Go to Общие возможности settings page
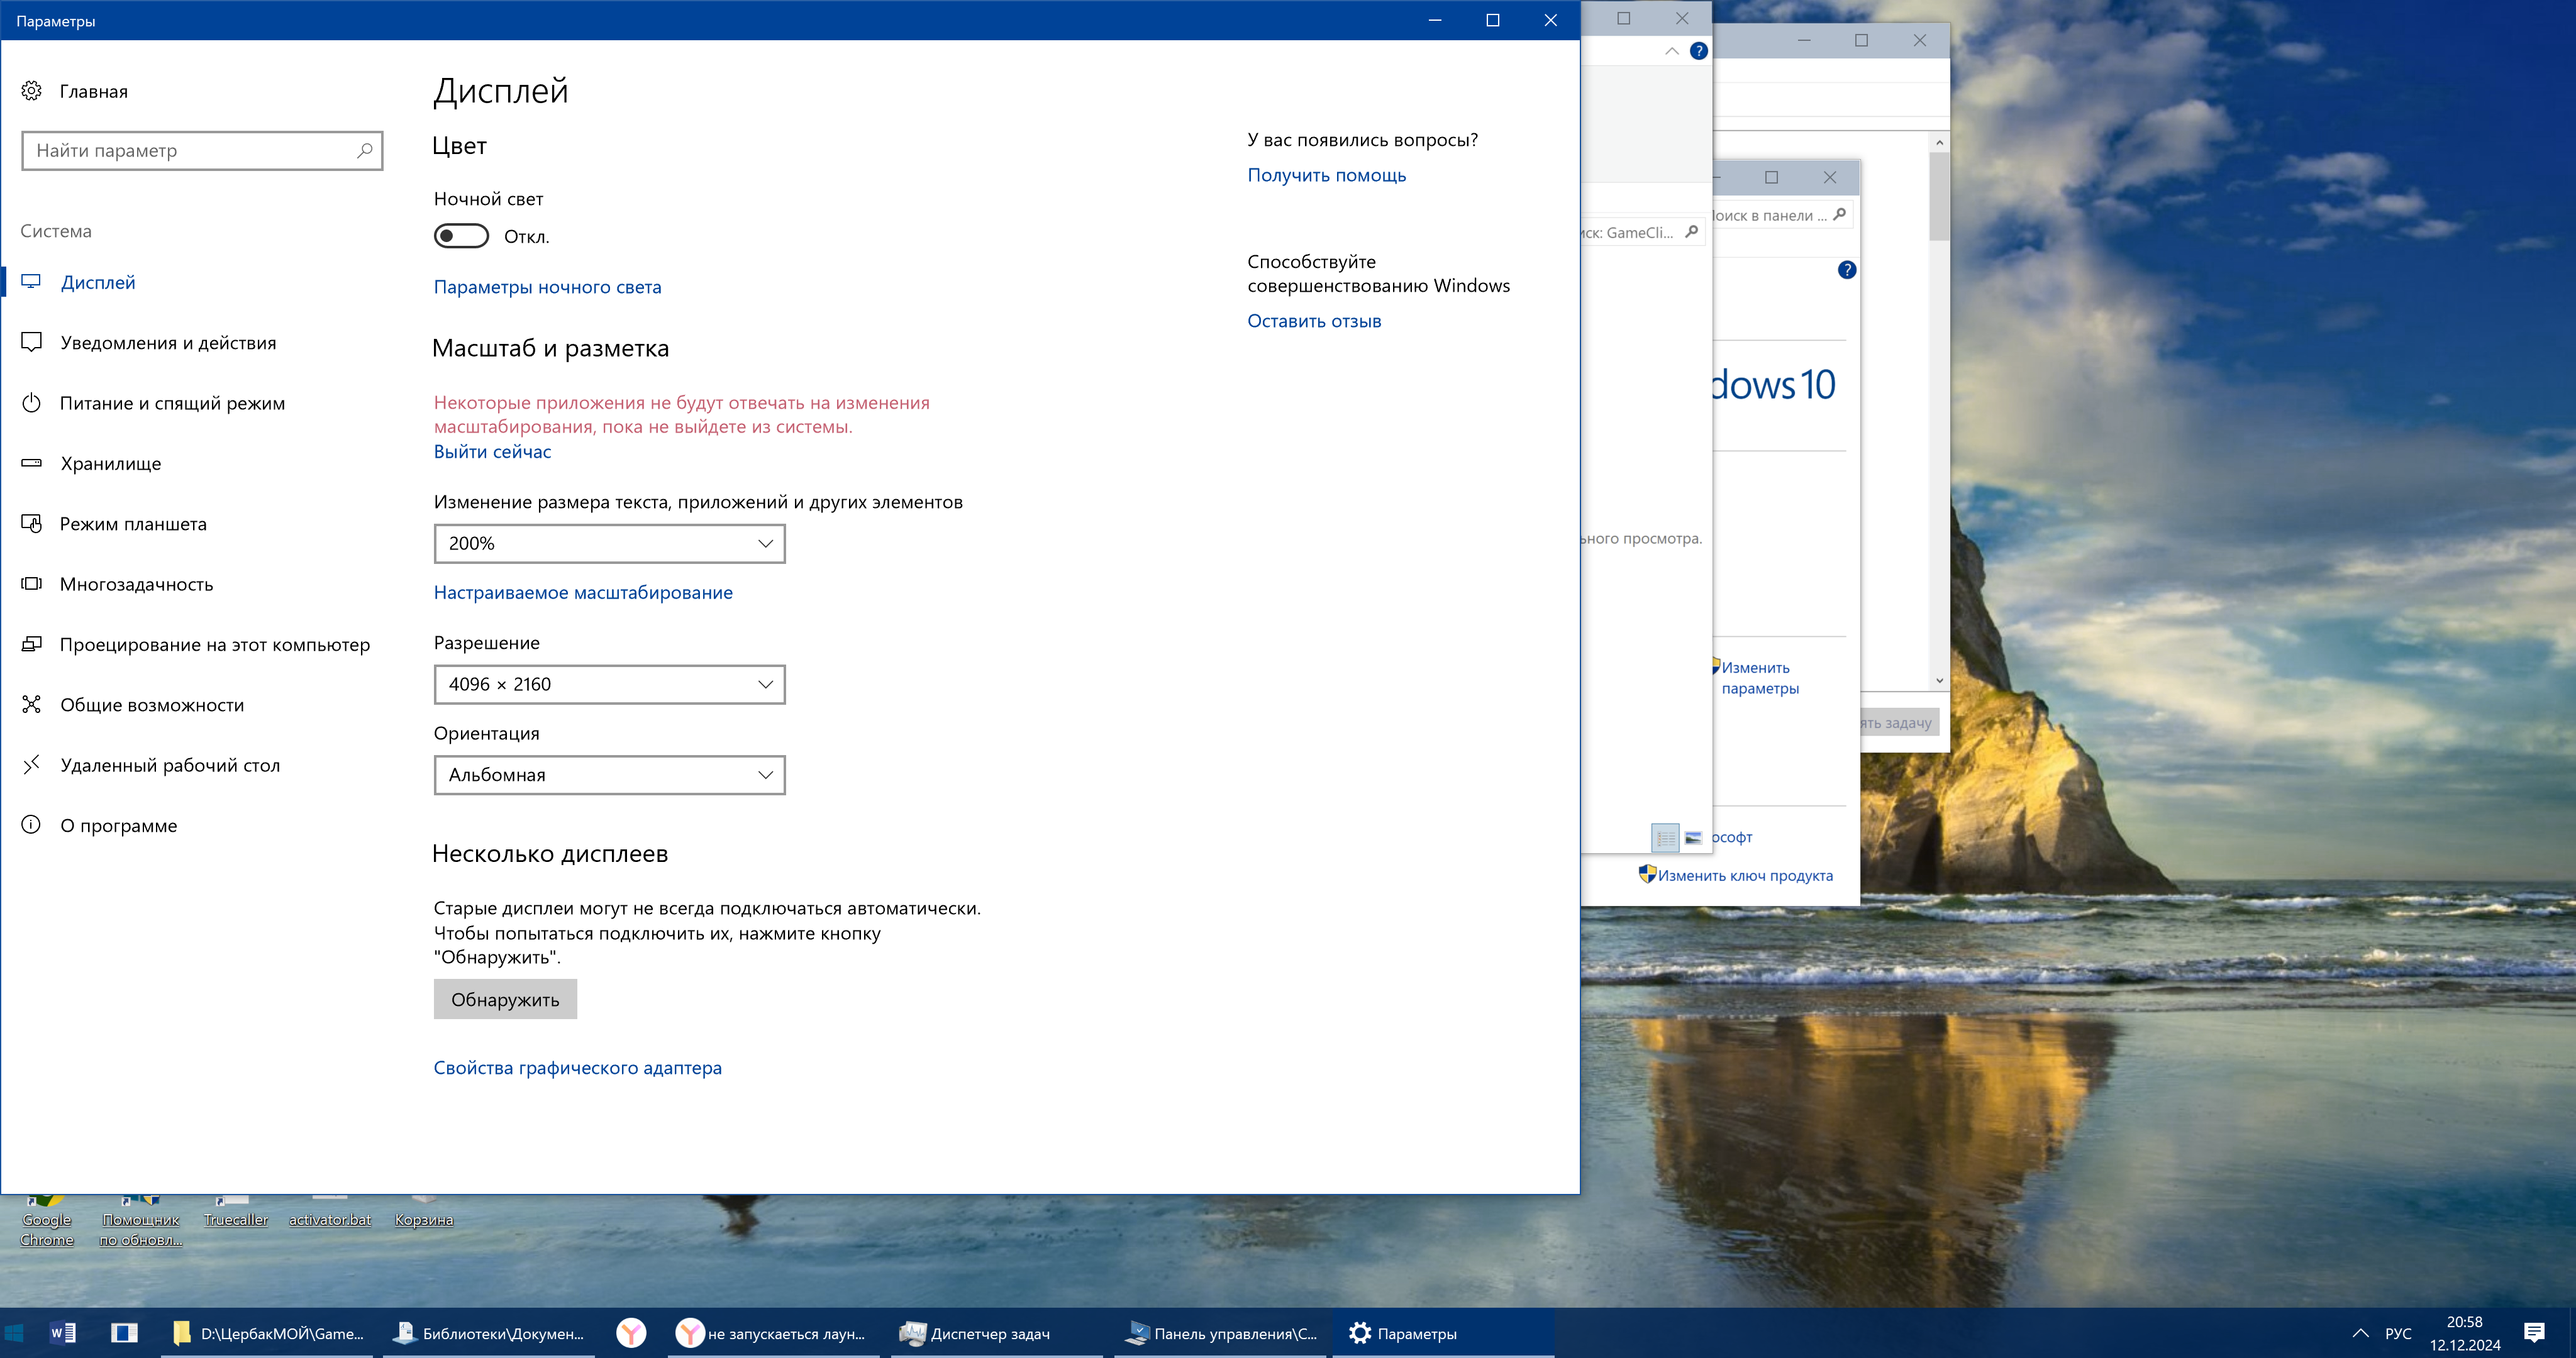The image size is (2576, 1358). pyautogui.click(x=152, y=704)
